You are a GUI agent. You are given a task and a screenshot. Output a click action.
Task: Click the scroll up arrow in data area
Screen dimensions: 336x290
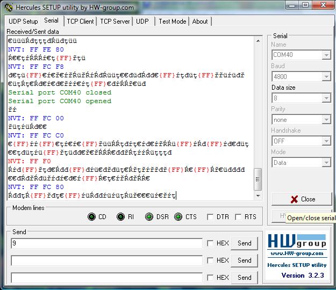pos(258,41)
